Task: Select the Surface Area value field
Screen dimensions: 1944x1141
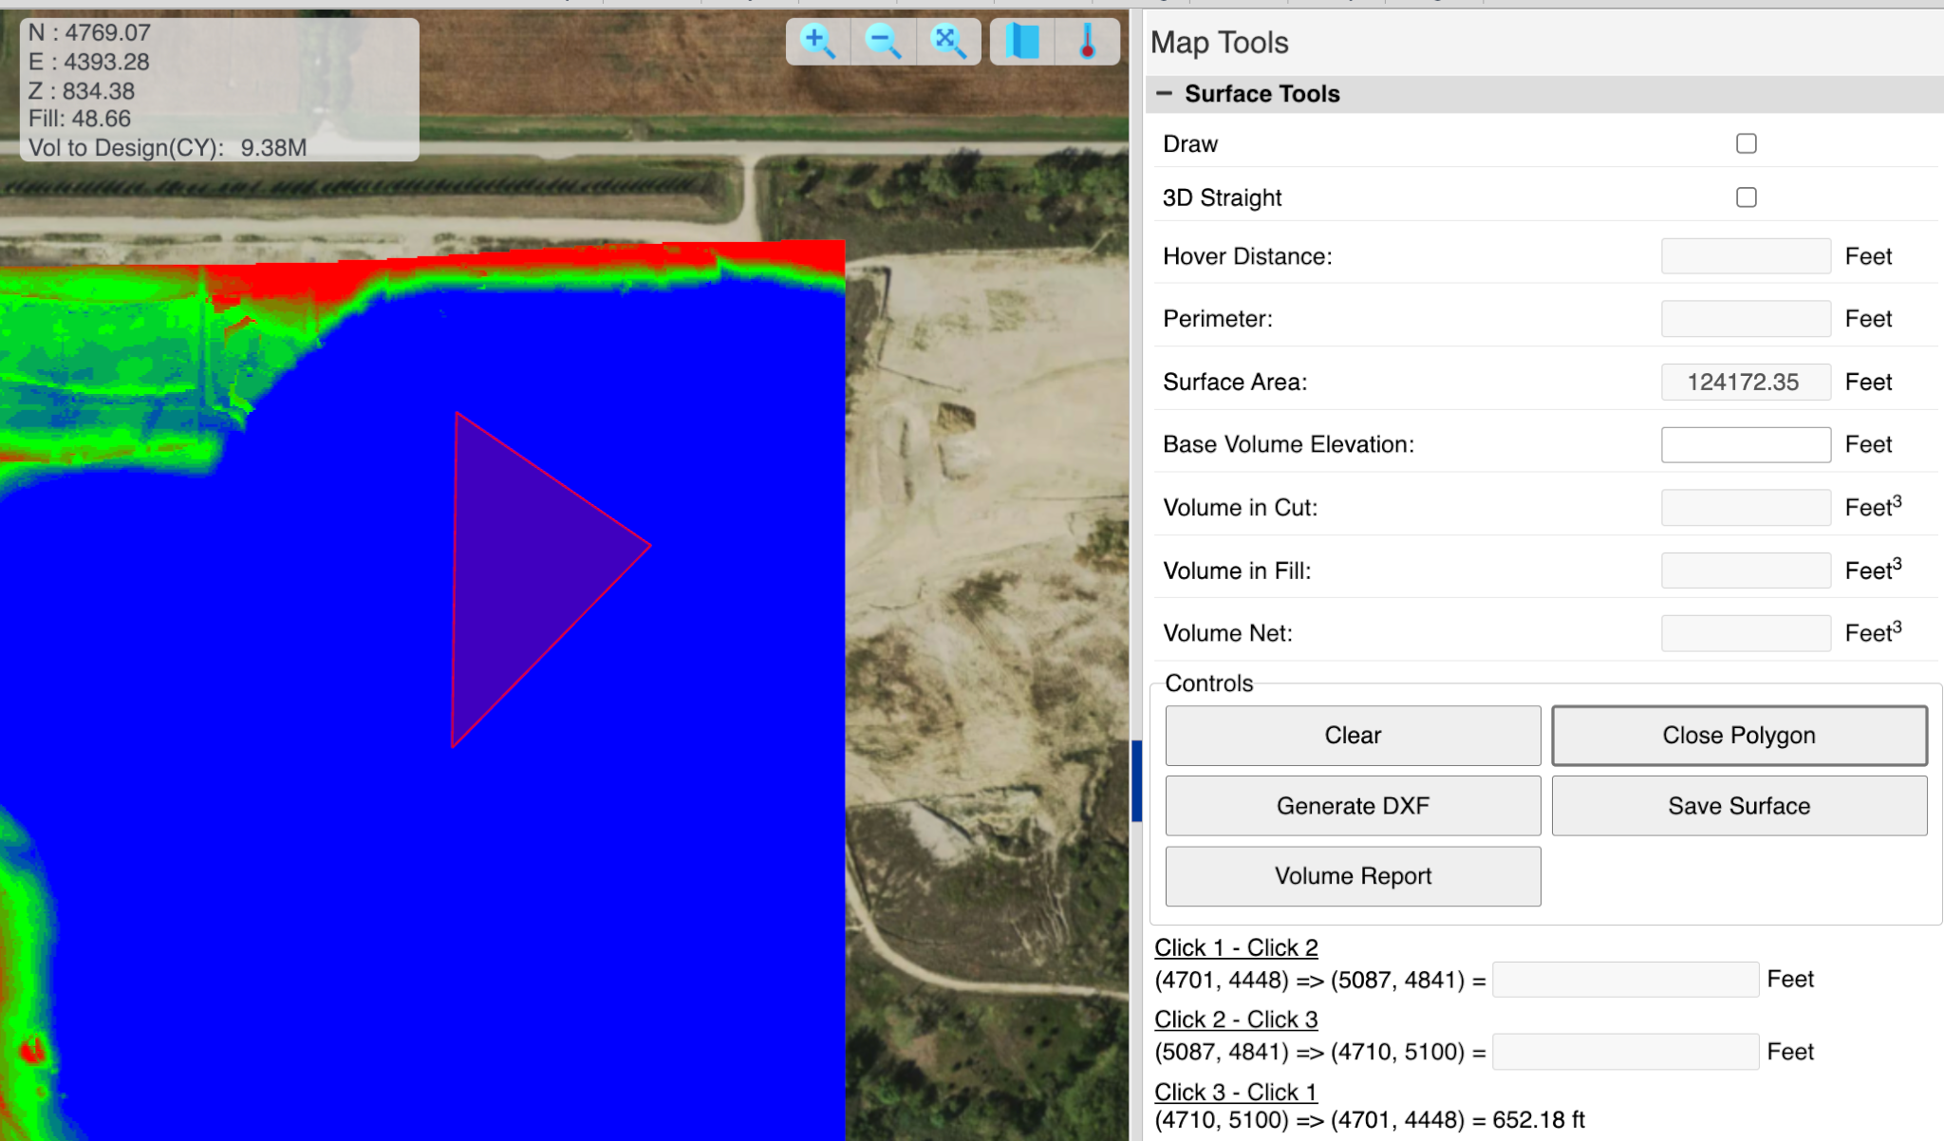Action: [x=1746, y=382]
